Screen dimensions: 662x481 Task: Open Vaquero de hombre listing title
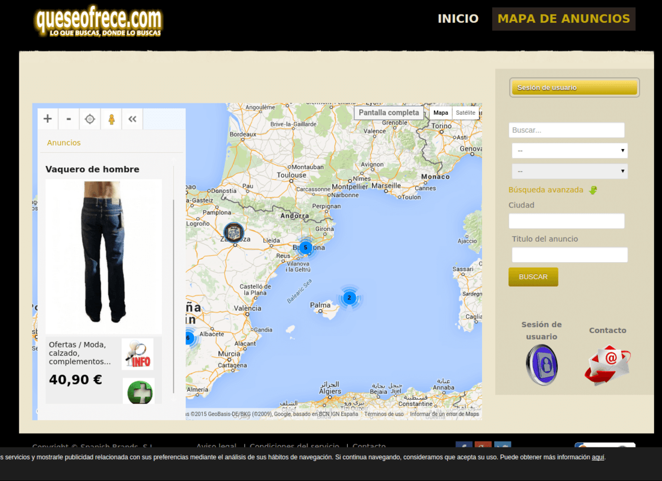[x=93, y=169]
